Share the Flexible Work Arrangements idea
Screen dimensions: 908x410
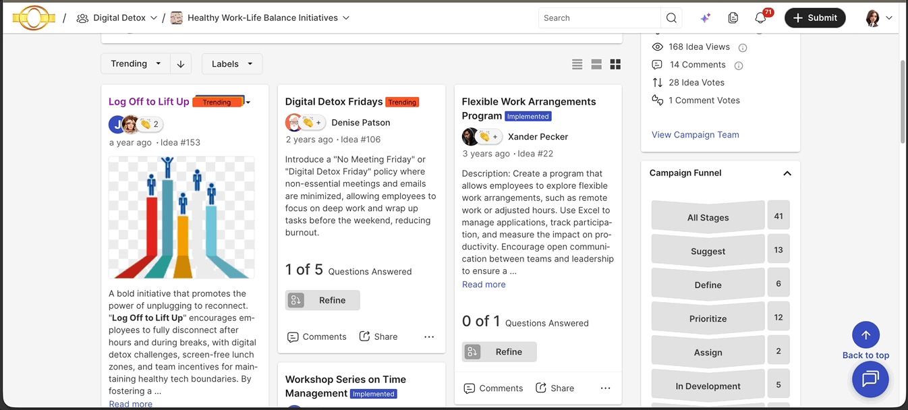click(555, 388)
